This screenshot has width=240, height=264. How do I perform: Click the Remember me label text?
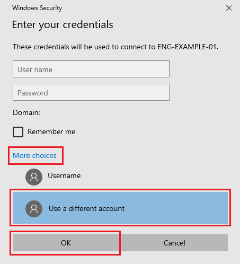point(51,131)
